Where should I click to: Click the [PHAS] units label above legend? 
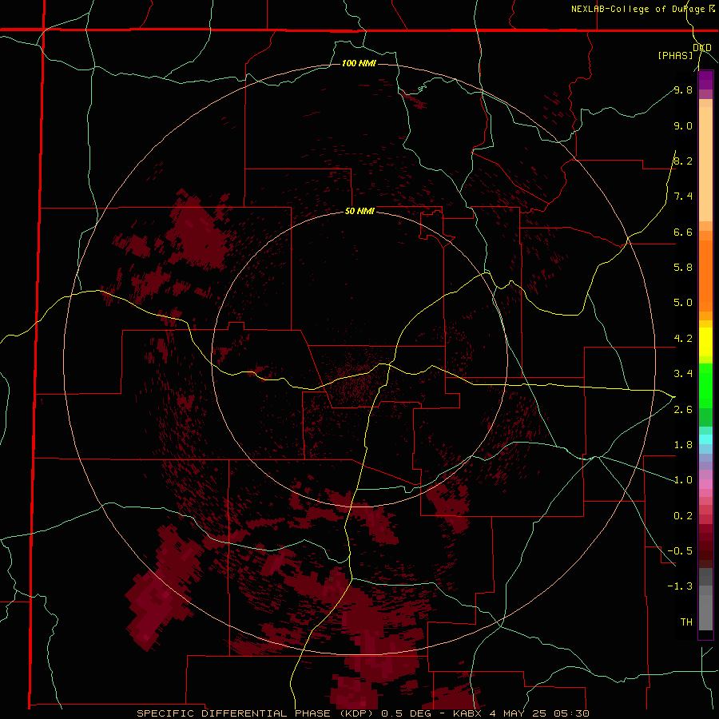[675, 55]
